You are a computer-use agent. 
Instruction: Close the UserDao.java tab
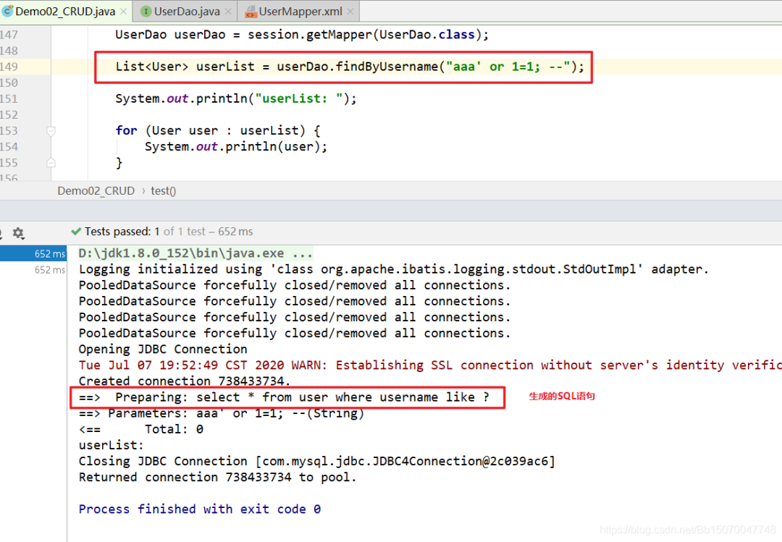pyautogui.click(x=228, y=11)
